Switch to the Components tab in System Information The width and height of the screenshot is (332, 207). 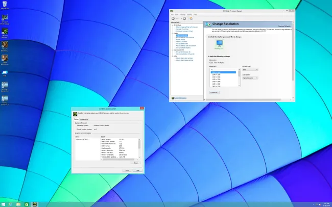[84, 119]
